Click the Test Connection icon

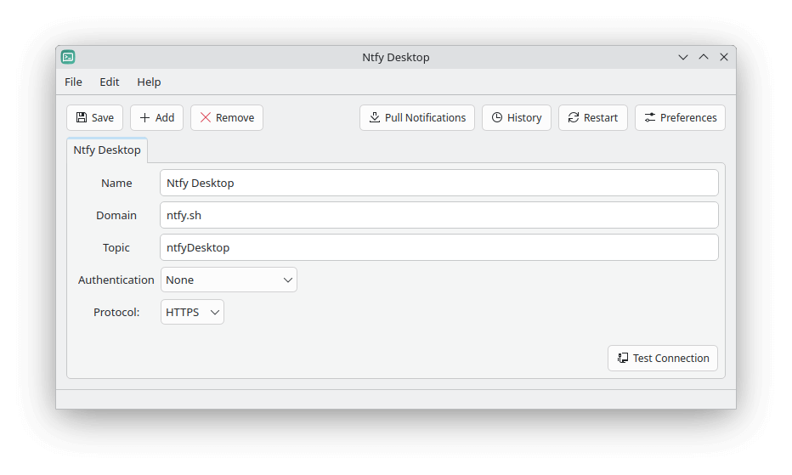623,359
